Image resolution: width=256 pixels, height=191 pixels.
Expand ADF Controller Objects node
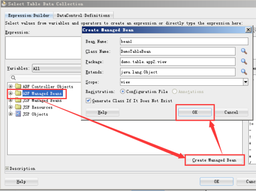tap(10, 86)
